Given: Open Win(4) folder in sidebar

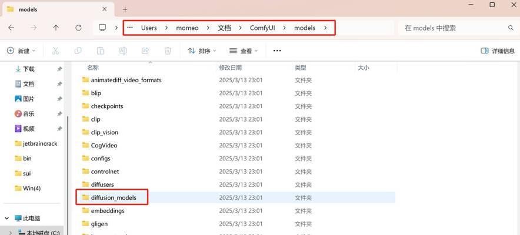Looking at the screenshot, I should 28,189.
